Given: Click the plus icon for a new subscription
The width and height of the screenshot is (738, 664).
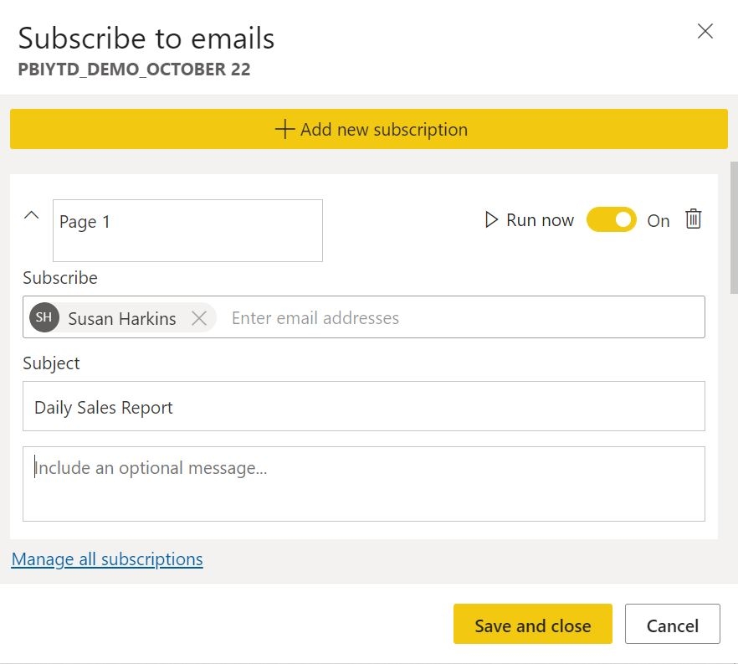Looking at the screenshot, I should click(284, 130).
